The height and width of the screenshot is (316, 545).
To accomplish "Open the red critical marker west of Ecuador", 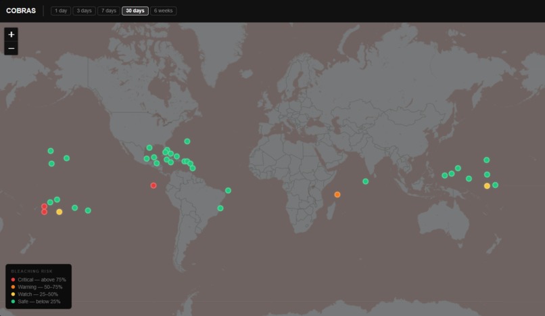I will pos(153,185).
